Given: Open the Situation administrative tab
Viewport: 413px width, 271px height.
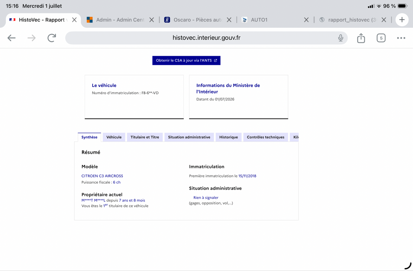Looking at the screenshot, I should (189, 137).
